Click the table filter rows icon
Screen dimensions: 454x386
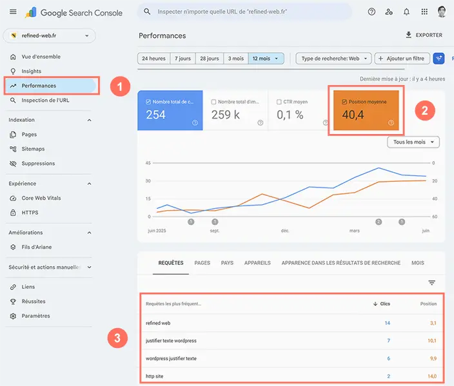pos(431,283)
